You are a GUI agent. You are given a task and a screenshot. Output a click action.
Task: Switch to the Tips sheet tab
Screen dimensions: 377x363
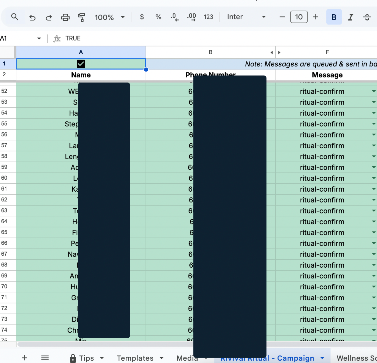click(x=86, y=358)
